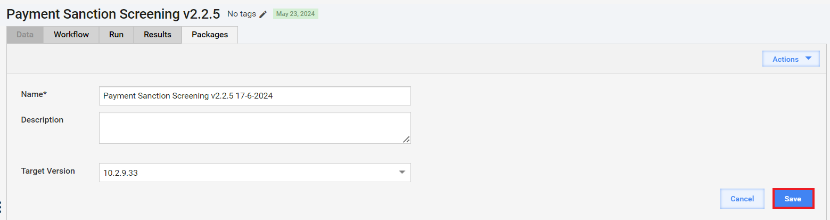This screenshot has width=830, height=220.
Task: Open the Run tab
Action: [x=116, y=35]
